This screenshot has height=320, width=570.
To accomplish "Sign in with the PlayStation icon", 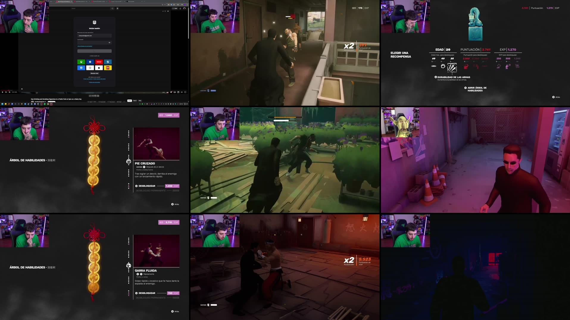I will coord(90,62).
